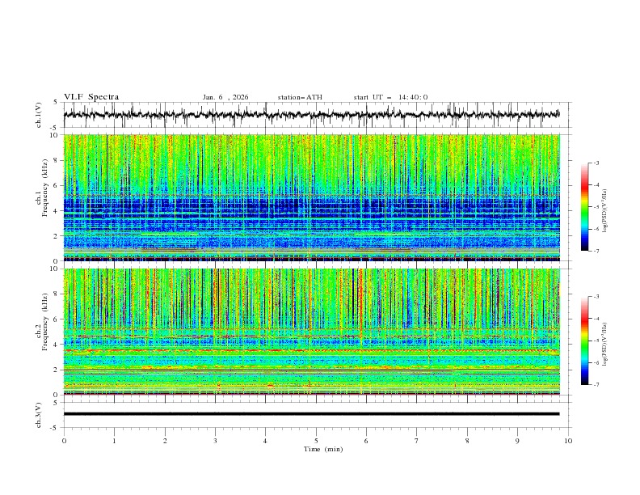Click the start UT 14:40:0 text
The height and width of the screenshot is (495, 640).
tap(390, 97)
